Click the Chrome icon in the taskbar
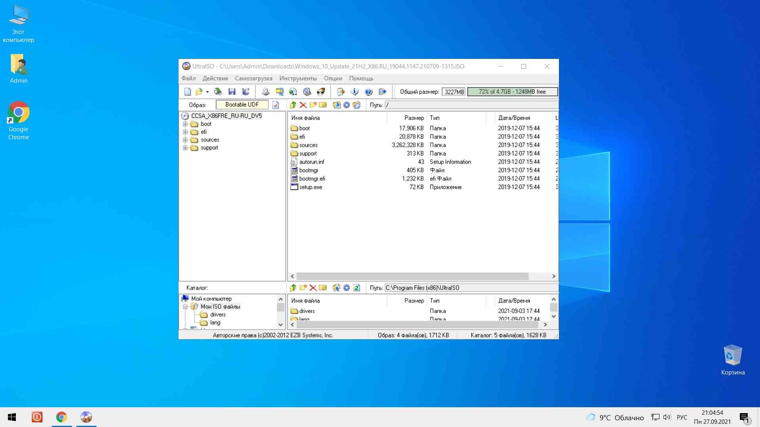 61,417
